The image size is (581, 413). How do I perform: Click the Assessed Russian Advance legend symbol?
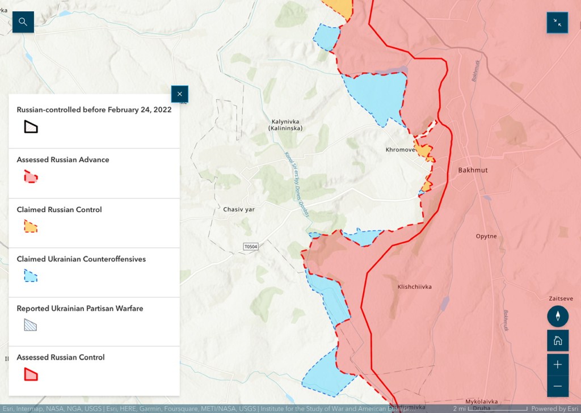click(x=31, y=176)
